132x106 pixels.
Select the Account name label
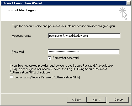coord(22,36)
